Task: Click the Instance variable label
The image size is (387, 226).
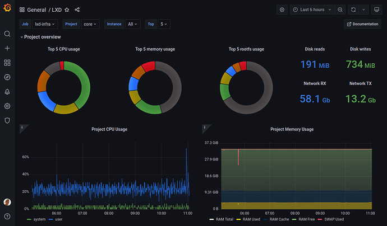Action: click(x=114, y=24)
